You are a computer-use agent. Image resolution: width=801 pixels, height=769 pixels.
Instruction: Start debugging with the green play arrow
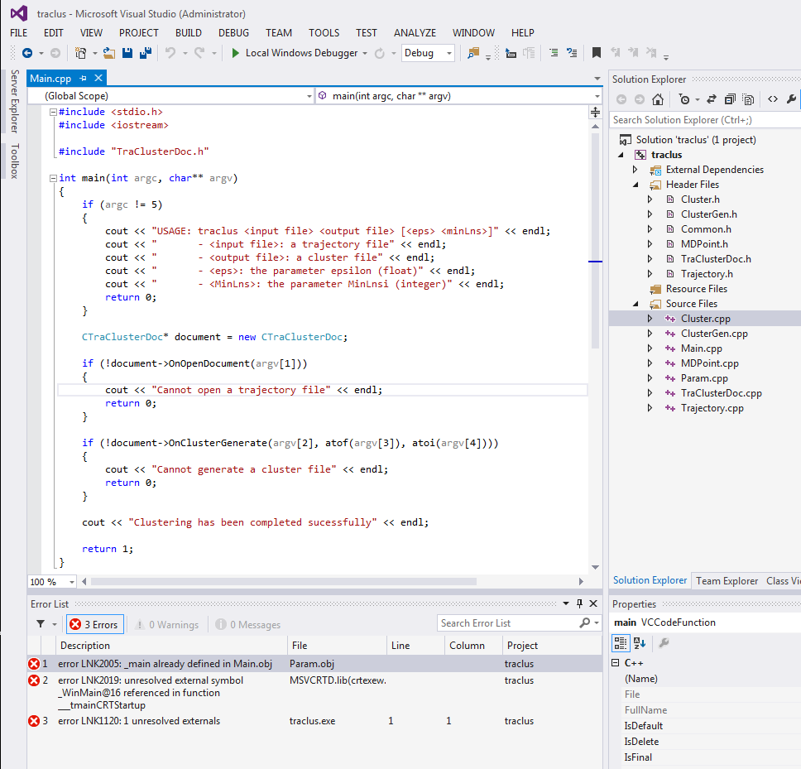click(235, 53)
